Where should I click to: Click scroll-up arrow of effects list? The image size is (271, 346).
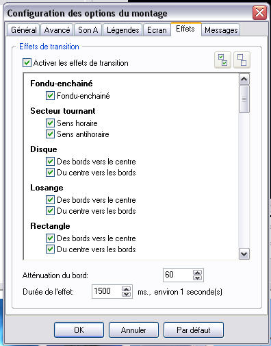(x=244, y=79)
